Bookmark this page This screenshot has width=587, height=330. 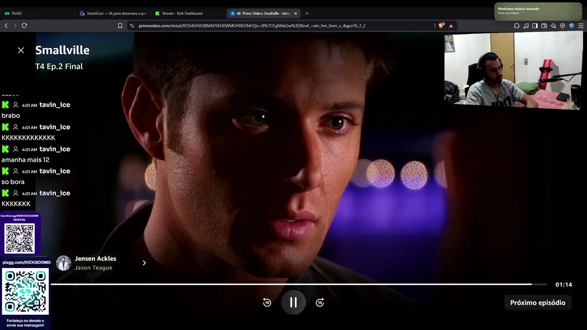(x=120, y=26)
